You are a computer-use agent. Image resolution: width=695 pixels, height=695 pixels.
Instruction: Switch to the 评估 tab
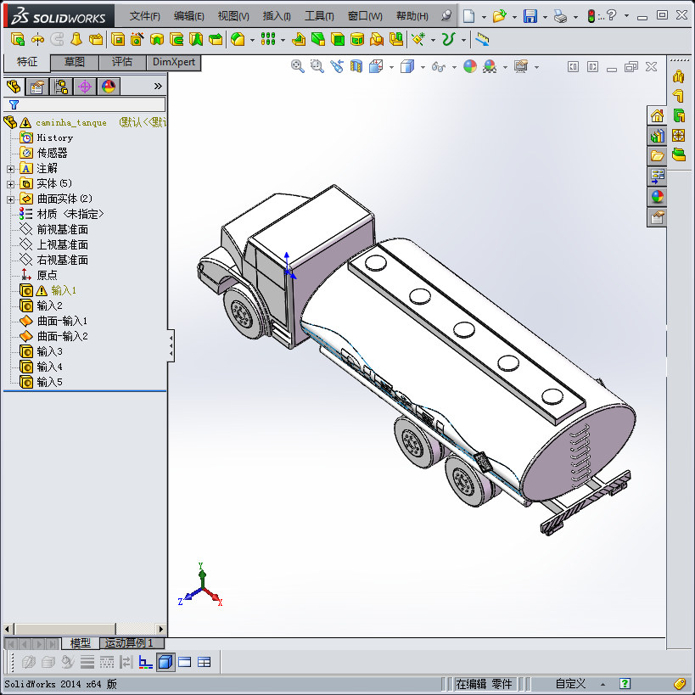(122, 62)
